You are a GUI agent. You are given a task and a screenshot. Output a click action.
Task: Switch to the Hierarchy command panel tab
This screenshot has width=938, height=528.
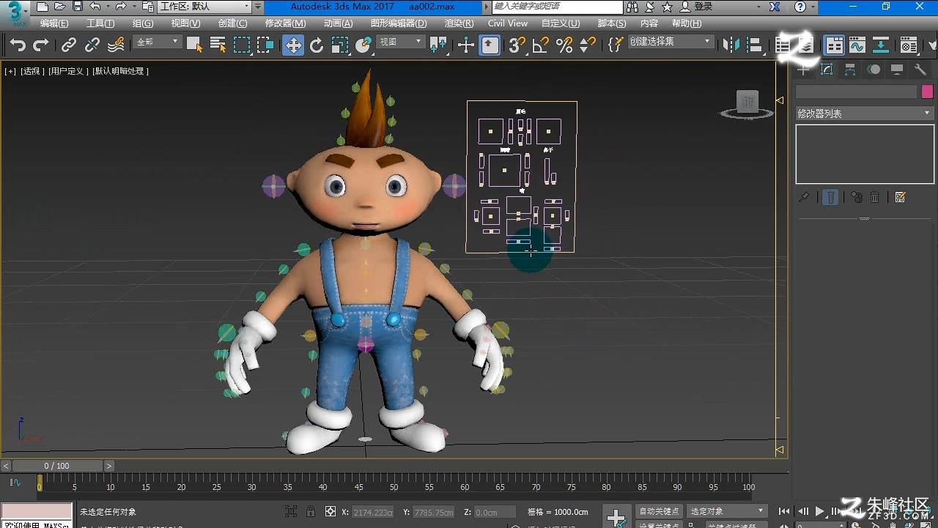(x=850, y=70)
